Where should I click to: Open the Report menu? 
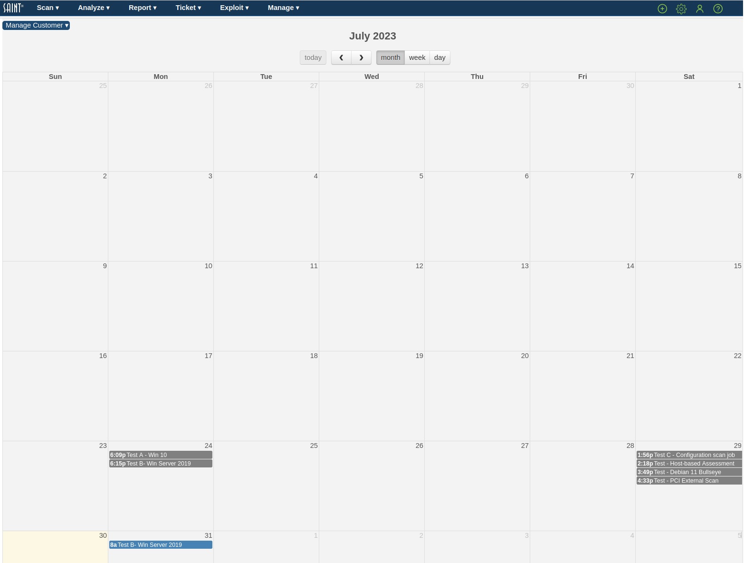(142, 8)
